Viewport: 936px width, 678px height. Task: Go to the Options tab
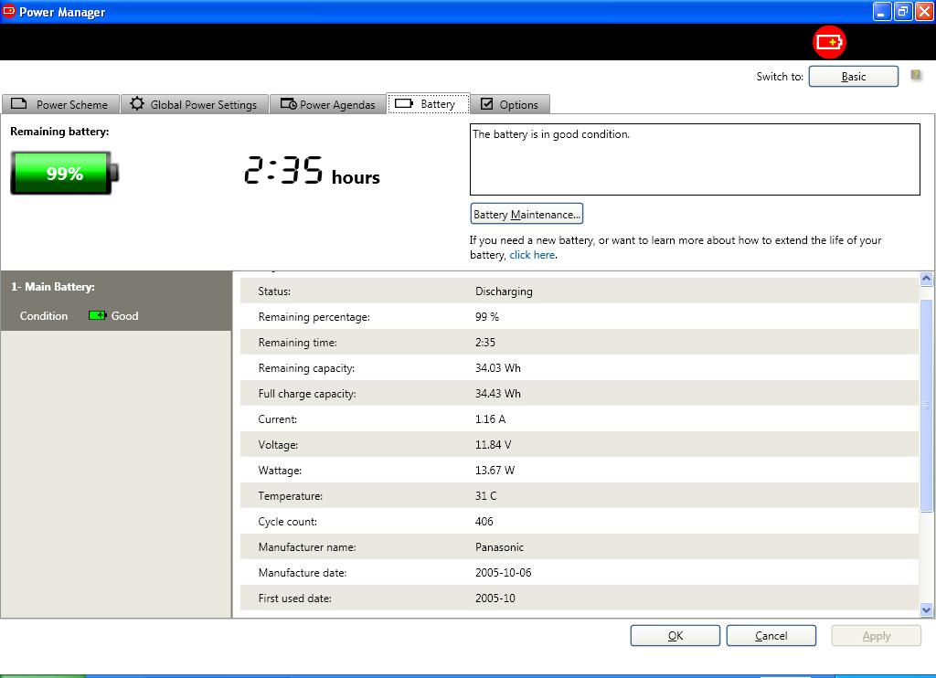510,104
